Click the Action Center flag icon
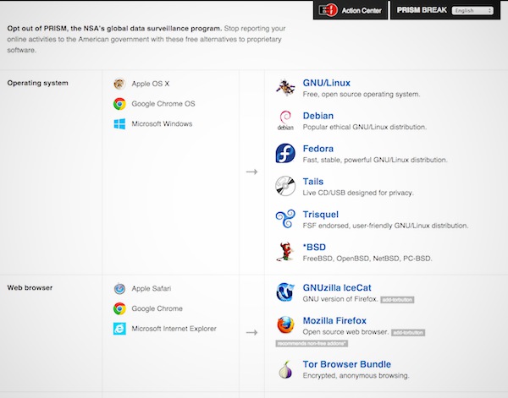The image size is (508, 398). point(328,10)
